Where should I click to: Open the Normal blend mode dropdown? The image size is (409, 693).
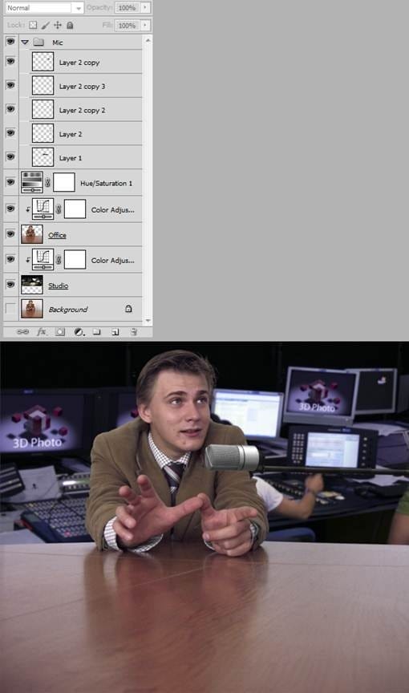[x=44, y=8]
